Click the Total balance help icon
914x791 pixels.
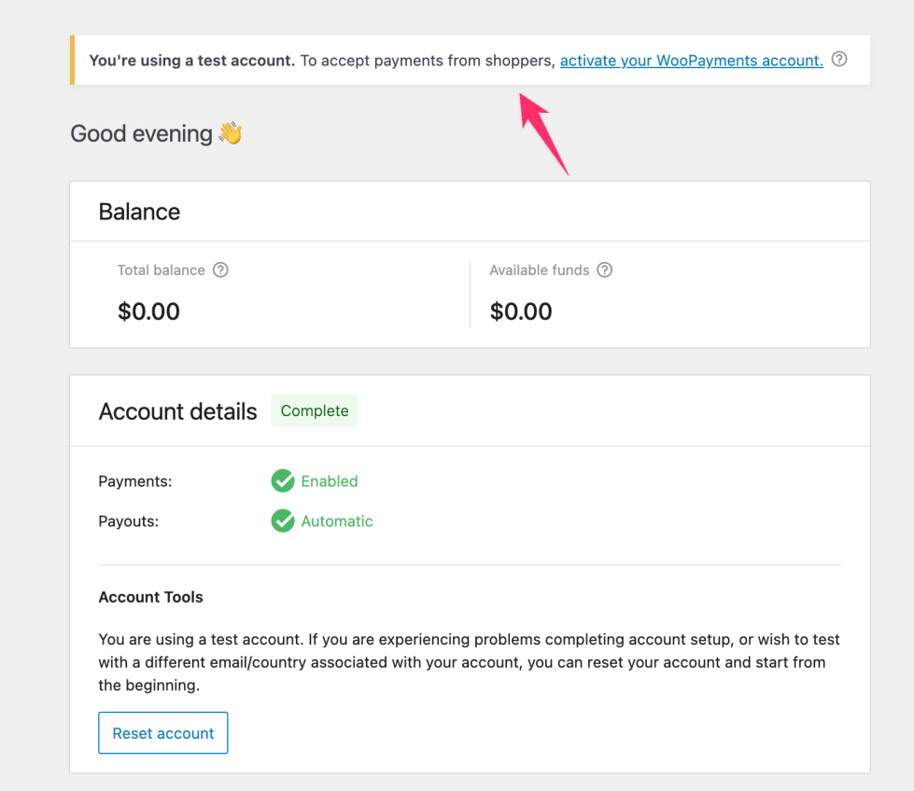coord(220,270)
